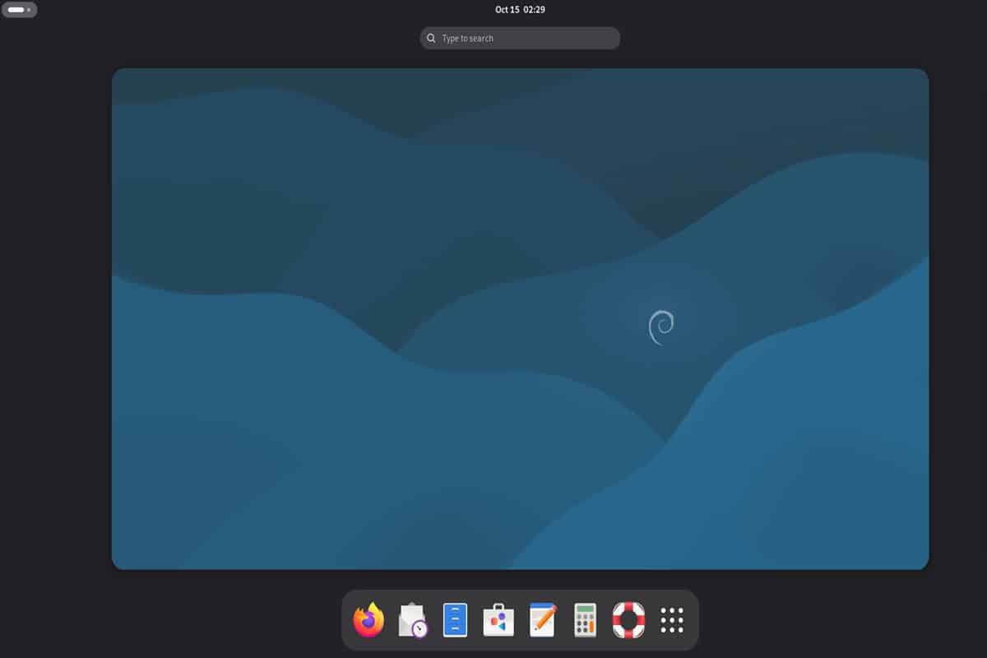987x658 pixels.
Task: Open the Files application
Action: pyautogui.click(x=455, y=619)
